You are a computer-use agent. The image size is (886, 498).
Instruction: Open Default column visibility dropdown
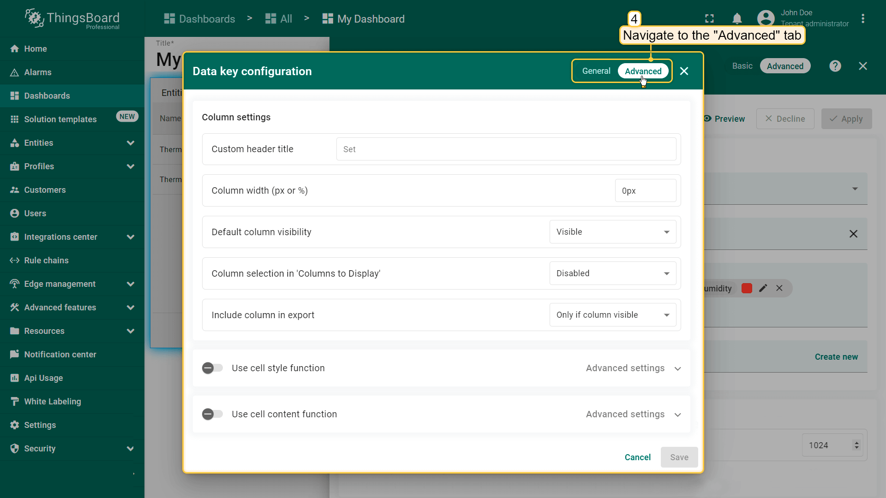(612, 232)
